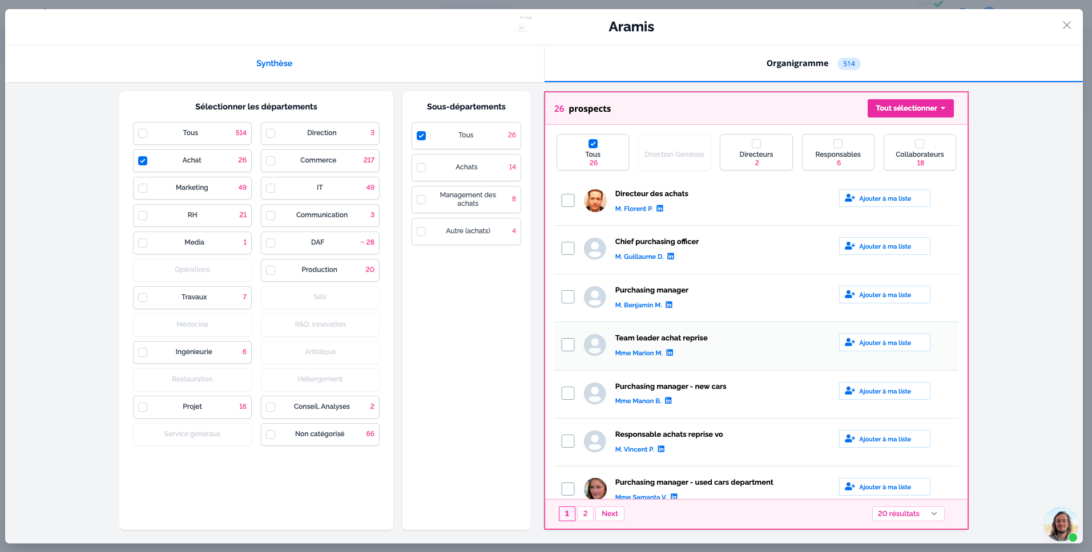
Task: Close the Aramis dialog
Action: point(1067,25)
